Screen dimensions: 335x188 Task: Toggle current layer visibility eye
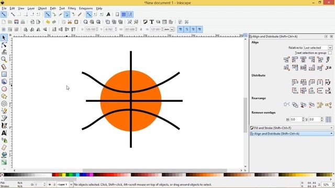[50, 184]
